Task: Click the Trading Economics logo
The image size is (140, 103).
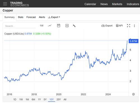Action: (x=20, y=4)
